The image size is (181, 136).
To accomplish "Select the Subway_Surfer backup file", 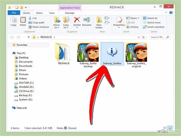I will (x=88, y=55).
